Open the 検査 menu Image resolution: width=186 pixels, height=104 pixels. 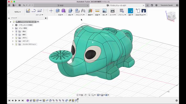[97, 15]
